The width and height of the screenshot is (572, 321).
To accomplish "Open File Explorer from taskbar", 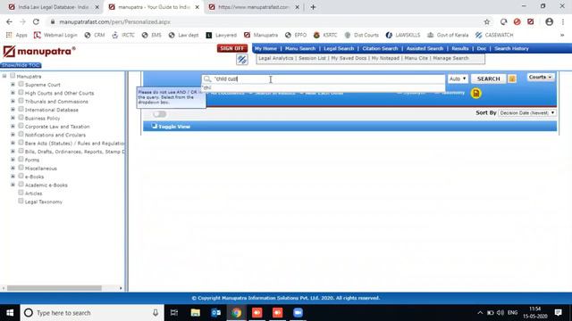I will tap(196, 313).
